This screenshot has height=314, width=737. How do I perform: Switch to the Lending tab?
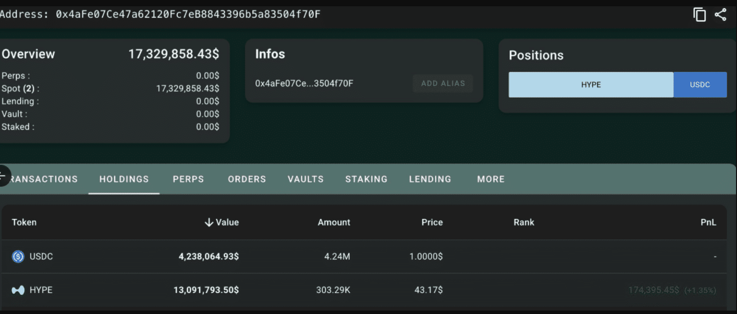pyautogui.click(x=430, y=179)
